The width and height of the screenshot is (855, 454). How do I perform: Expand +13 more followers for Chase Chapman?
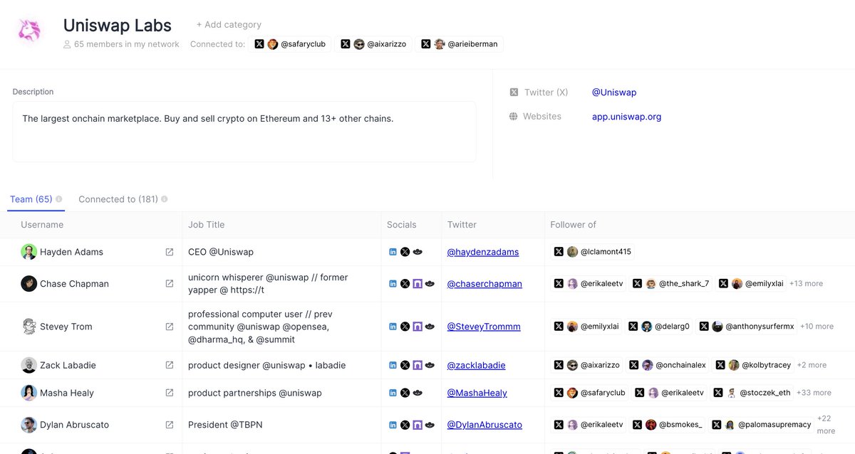point(806,283)
